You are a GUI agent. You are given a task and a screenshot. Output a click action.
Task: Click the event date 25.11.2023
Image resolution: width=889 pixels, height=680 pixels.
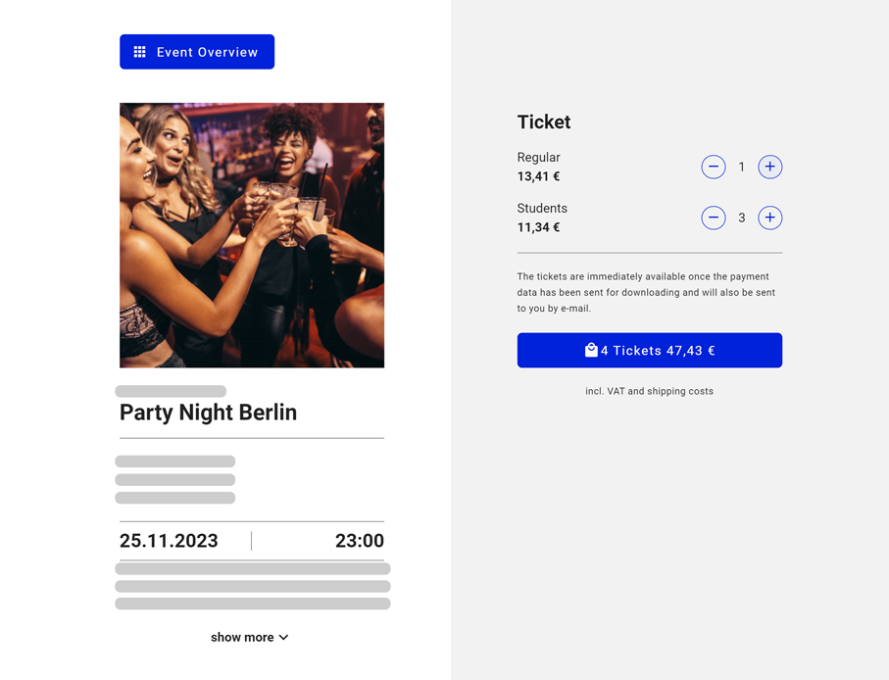point(169,541)
